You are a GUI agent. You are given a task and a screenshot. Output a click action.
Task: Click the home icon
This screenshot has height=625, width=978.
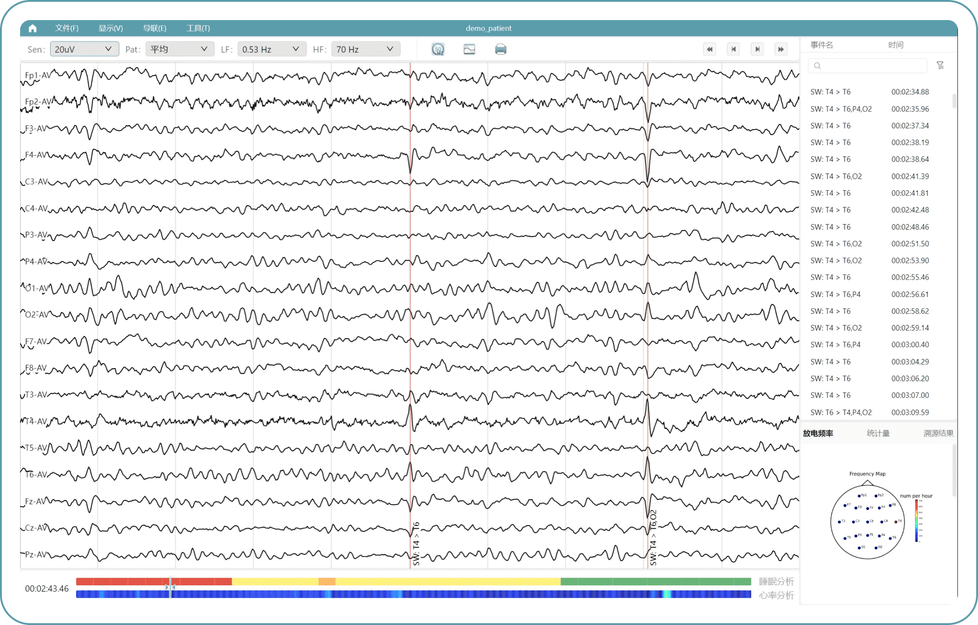point(32,28)
